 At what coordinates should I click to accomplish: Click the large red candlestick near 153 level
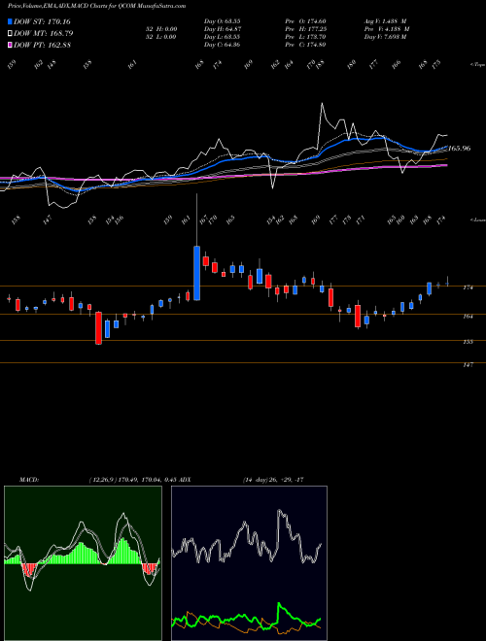click(98, 328)
